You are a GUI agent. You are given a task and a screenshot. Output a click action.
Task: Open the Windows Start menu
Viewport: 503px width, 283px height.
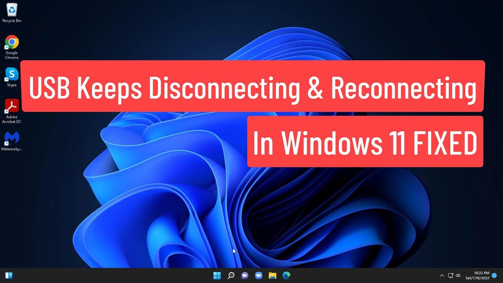coord(217,276)
